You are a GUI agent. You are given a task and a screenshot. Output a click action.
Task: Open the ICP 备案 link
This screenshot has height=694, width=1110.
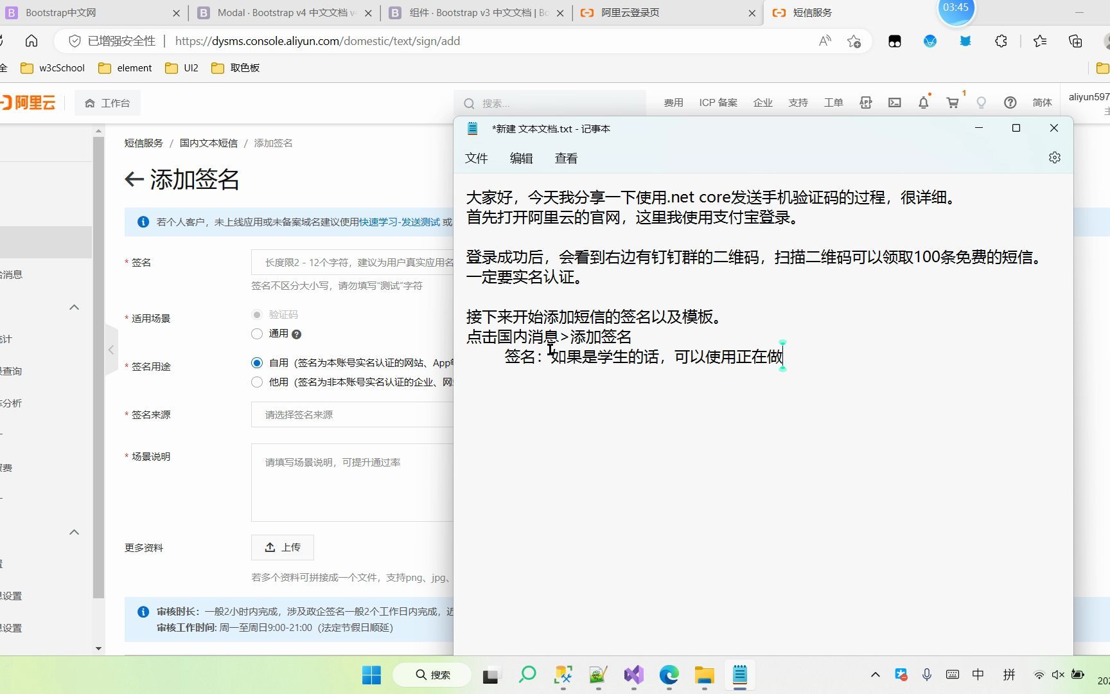(x=718, y=103)
